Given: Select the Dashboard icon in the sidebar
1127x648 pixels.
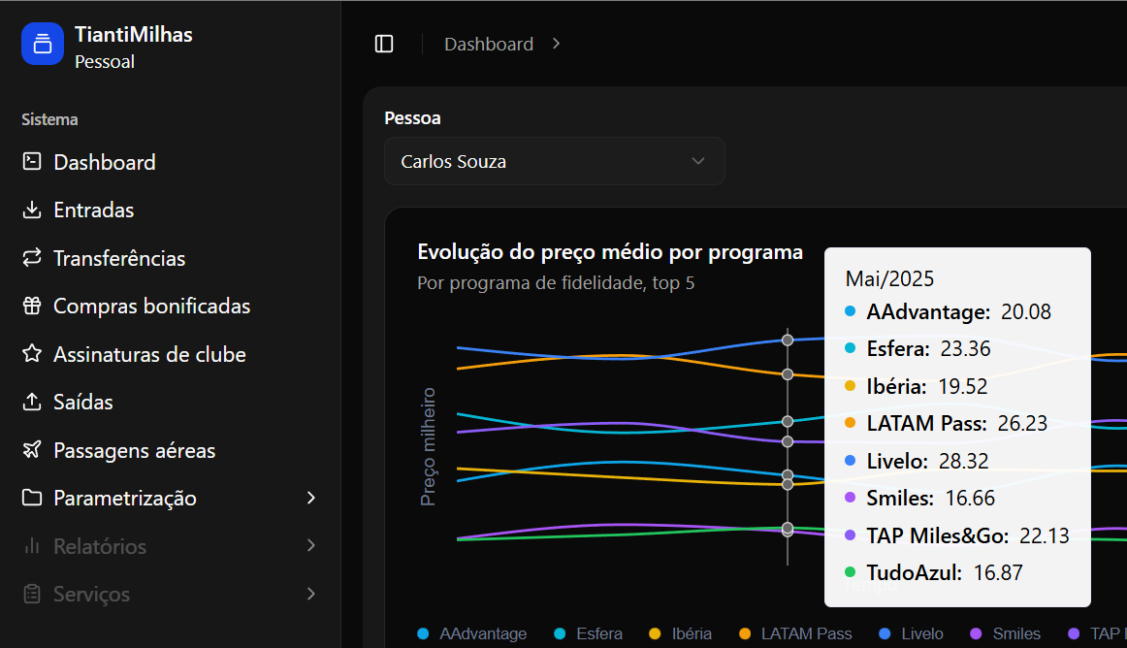Looking at the screenshot, I should pyautogui.click(x=32, y=162).
